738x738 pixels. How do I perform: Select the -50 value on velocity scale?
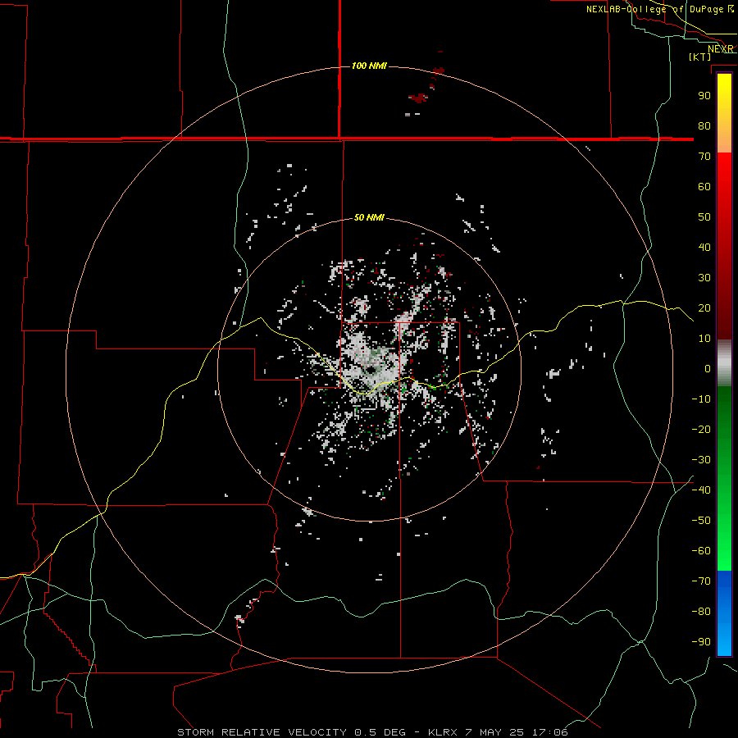(701, 521)
